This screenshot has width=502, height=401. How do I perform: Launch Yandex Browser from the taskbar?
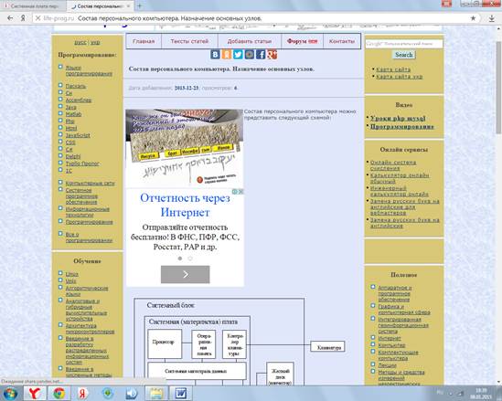34,394
